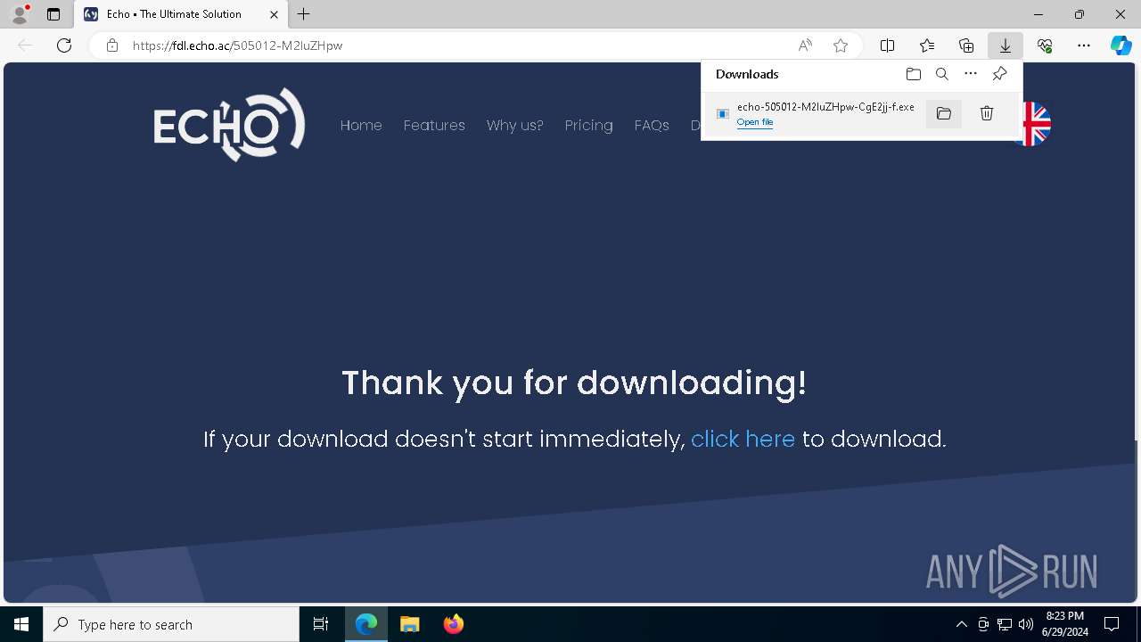Open the tab actions menu icon
1141x642 pixels.
53,14
